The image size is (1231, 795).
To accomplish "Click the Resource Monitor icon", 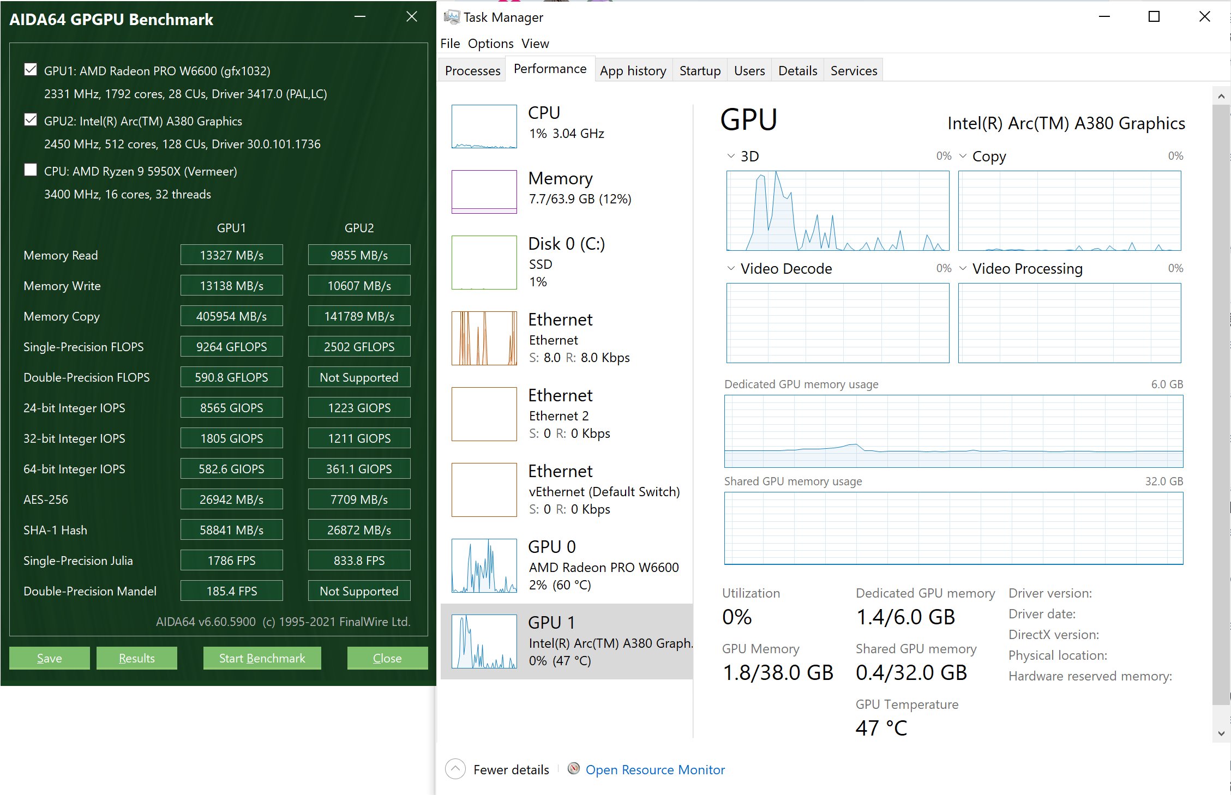I will tap(573, 768).
